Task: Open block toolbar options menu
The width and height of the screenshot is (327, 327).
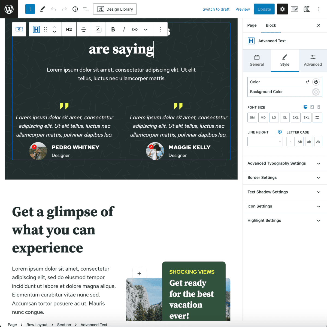Action: pyautogui.click(x=160, y=29)
